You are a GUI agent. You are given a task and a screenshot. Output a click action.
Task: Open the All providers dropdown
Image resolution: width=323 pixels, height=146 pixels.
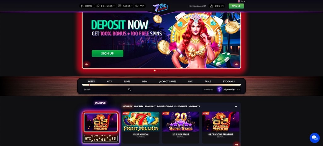(x=232, y=89)
